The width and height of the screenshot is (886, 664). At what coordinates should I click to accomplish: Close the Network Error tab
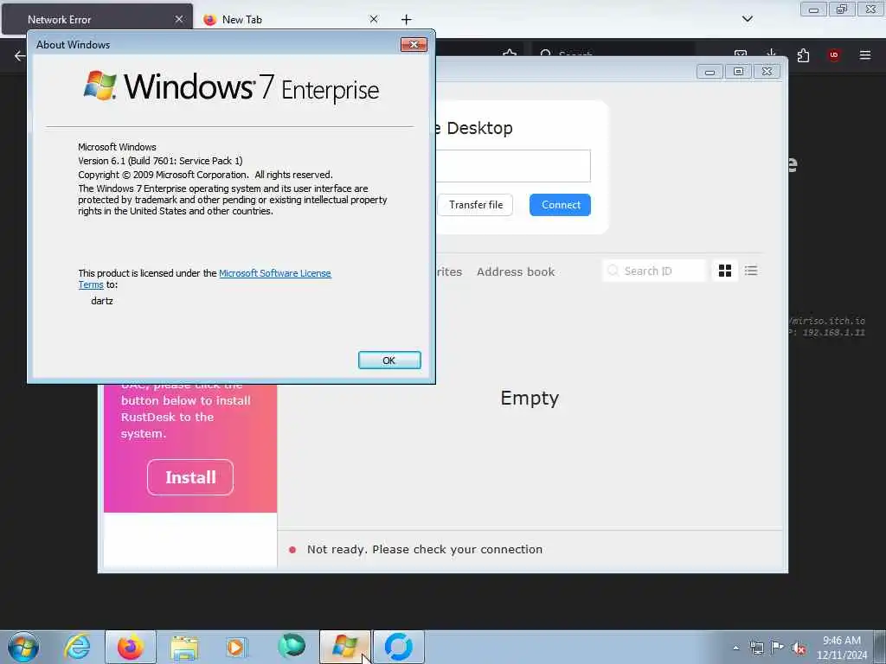tap(178, 19)
